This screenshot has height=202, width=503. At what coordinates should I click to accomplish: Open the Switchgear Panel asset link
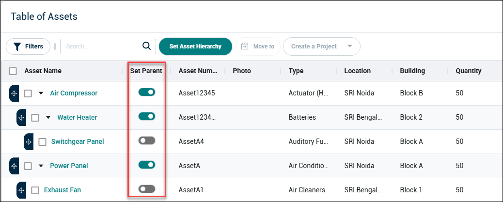[x=78, y=141]
